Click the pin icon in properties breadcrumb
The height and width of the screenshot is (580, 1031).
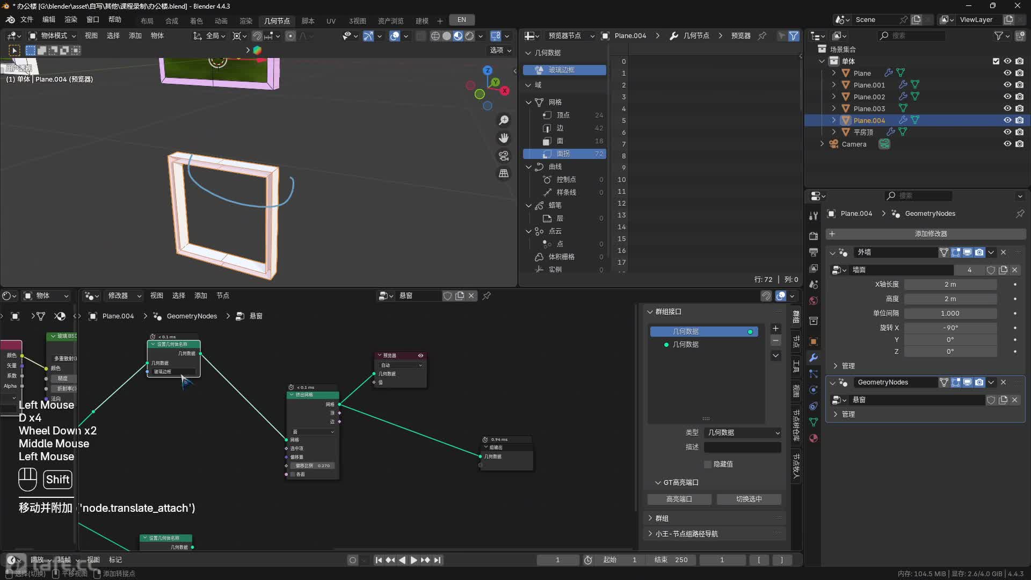click(x=1020, y=214)
